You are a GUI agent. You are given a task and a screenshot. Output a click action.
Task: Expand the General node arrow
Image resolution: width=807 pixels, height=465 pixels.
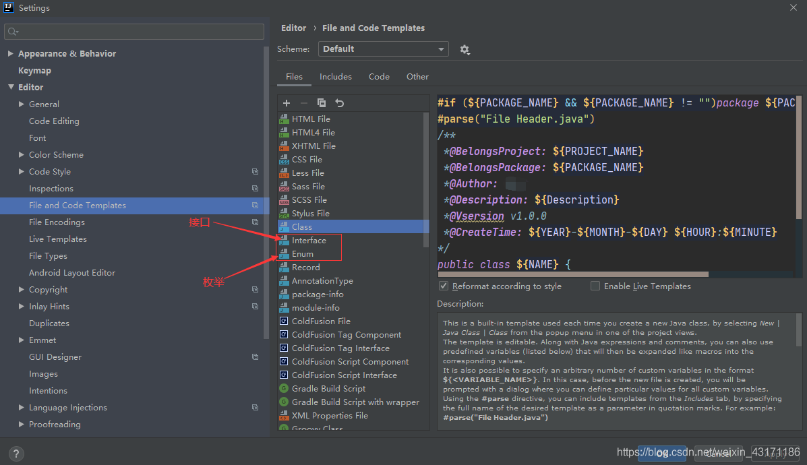(21, 104)
